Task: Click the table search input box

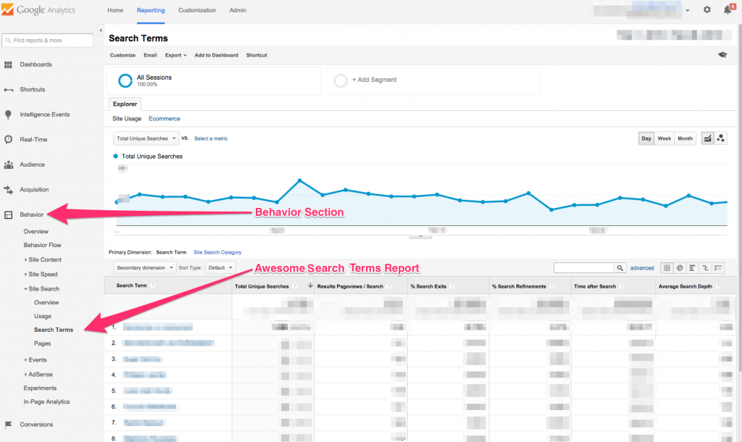Action: [x=584, y=268]
